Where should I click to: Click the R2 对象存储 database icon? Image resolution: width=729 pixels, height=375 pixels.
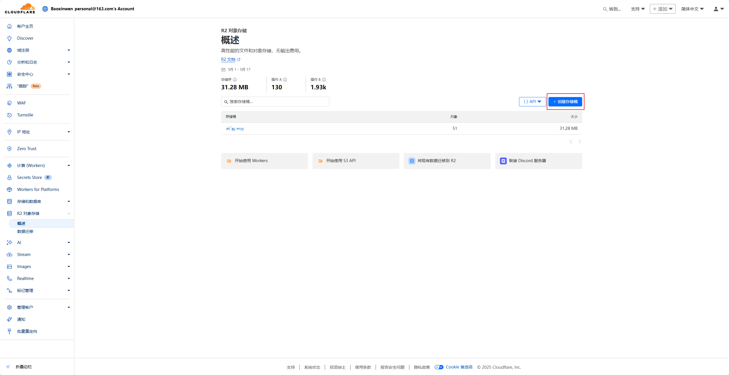tap(9, 213)
